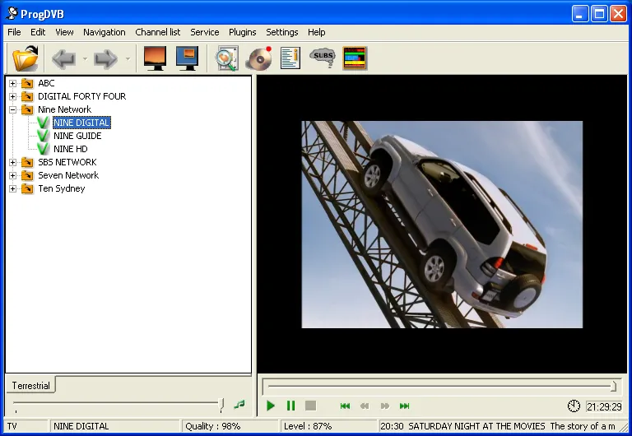The width and height of the screenshot is (632, 436).
Task: Click the SATURDAY NIGHT AT THE MOVIES status text
Action: [476, 426]
